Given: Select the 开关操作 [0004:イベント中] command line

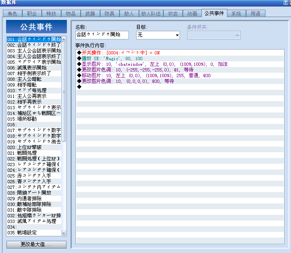Looking at the screenshot, I should pos(180,53).
